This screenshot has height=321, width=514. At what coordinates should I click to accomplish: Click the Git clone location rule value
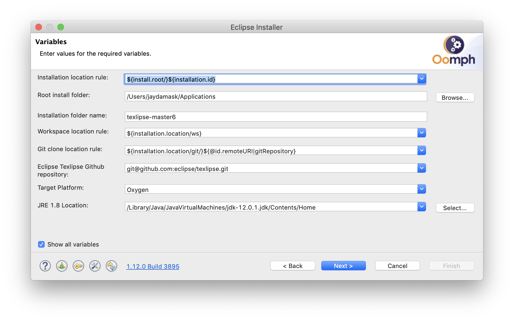tap(271, 151)
